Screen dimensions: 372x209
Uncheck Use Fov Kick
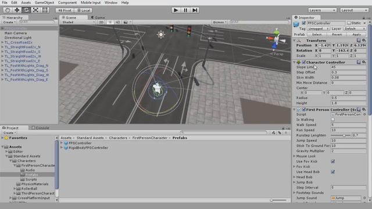tap(333, 161)
